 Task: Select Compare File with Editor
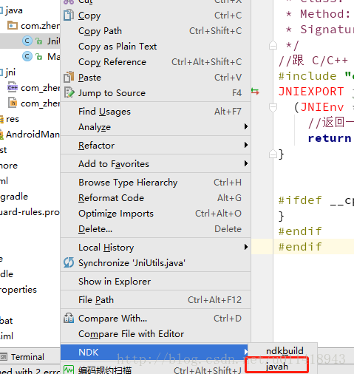click(x=156, y=334)
